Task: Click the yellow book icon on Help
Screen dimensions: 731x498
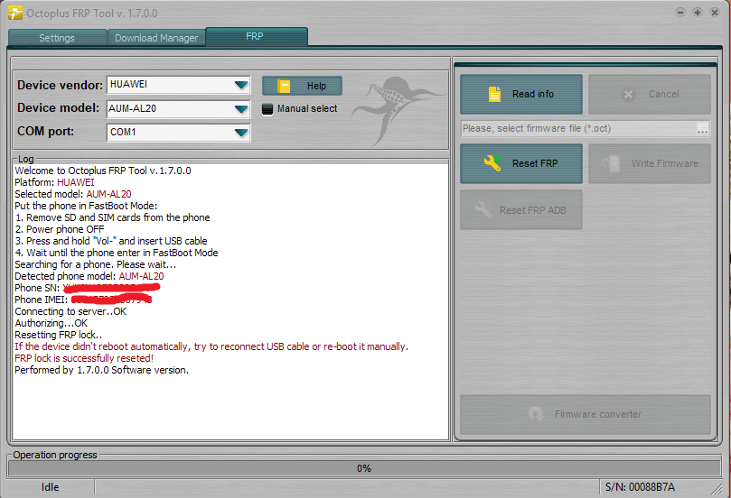Action: tap(284, 86)
